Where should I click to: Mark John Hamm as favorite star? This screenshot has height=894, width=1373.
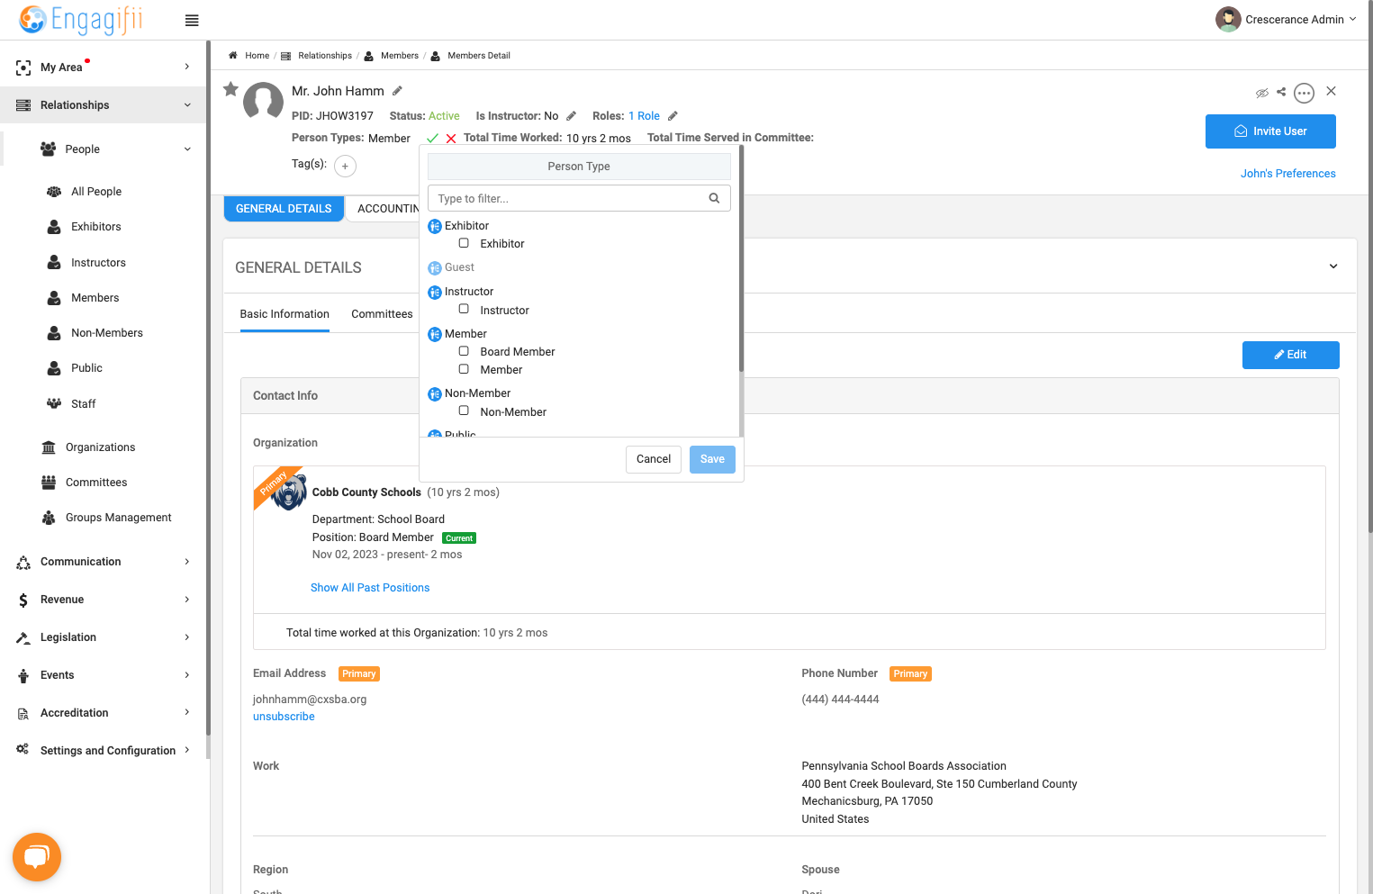pyautogui.click(x=231, y=89)
